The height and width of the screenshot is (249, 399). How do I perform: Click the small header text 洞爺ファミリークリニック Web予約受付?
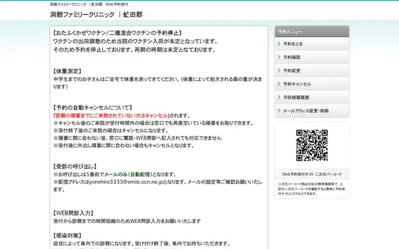coord(89,4)
